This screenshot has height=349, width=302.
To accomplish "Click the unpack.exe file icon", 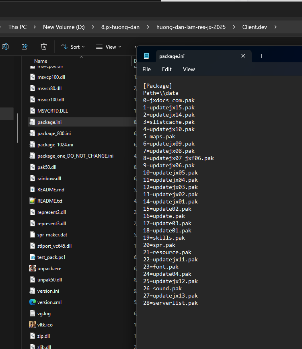I will point(33,268).
